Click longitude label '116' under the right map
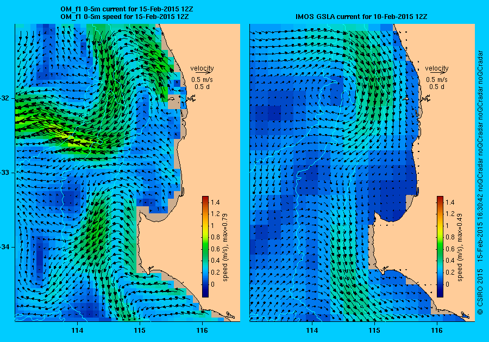 (437, 331)
